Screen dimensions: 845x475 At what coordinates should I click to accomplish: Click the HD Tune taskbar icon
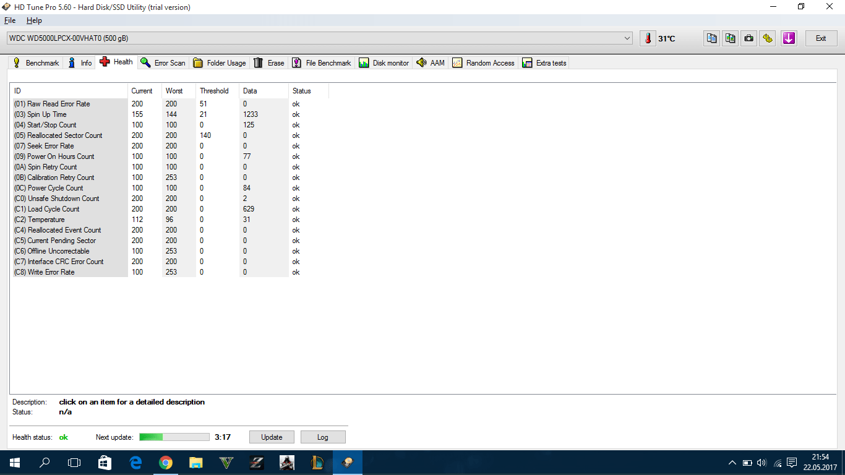point(348,463)
